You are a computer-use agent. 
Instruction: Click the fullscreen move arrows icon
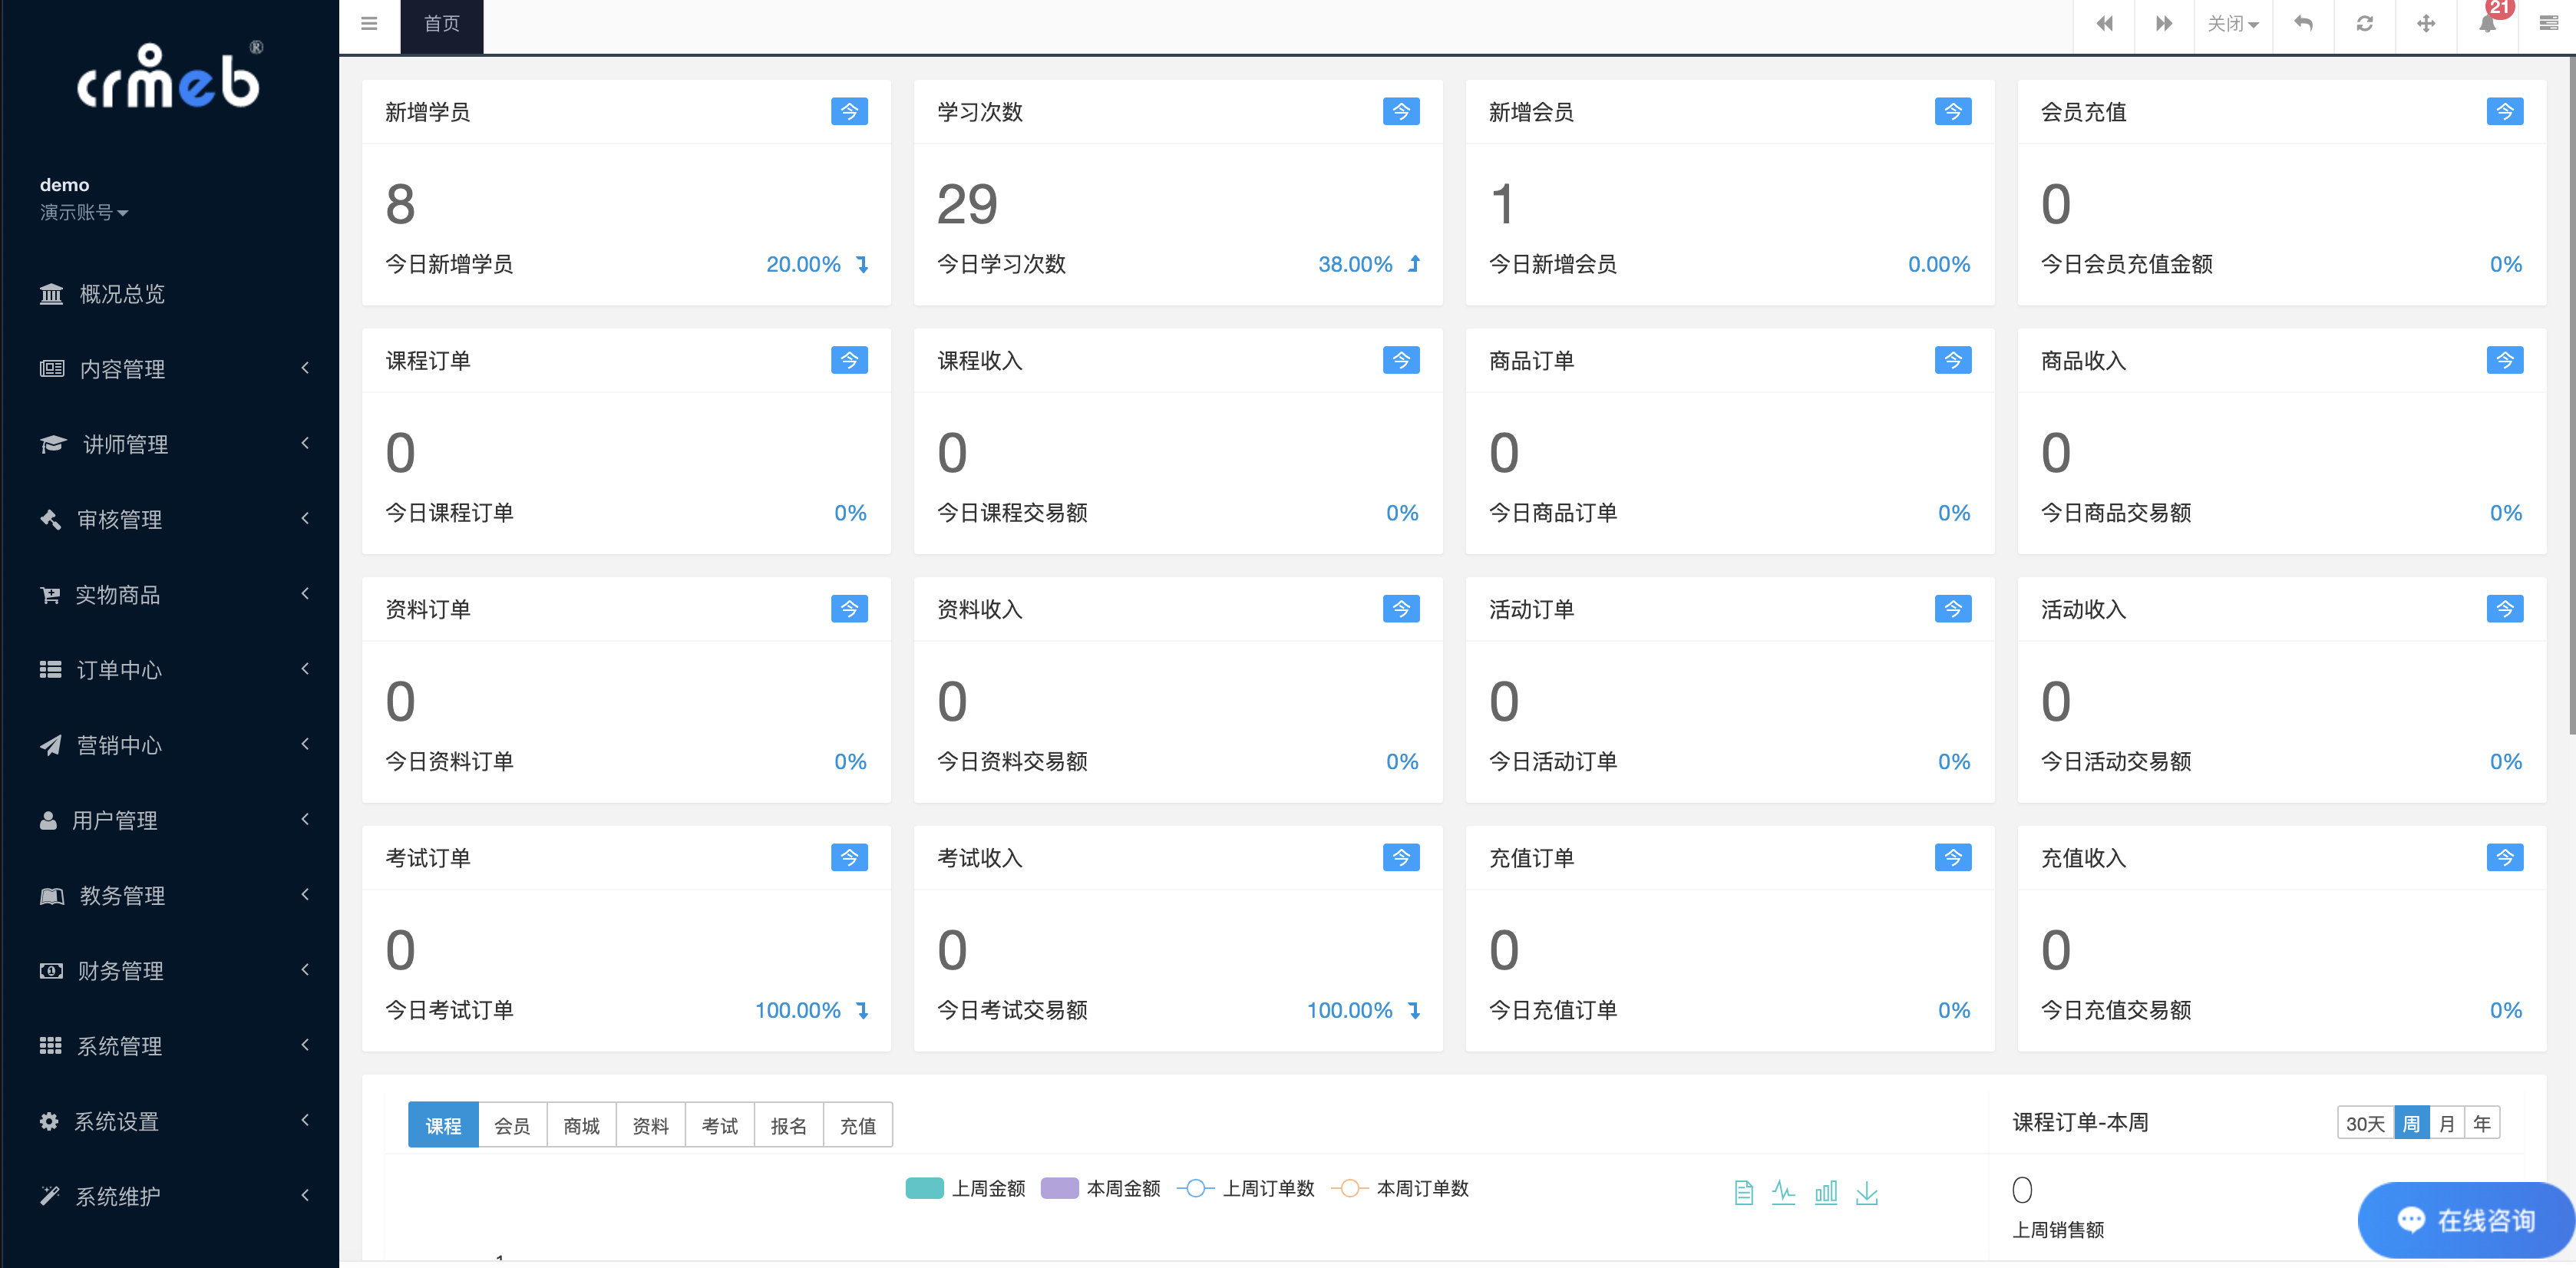click(x=2426, y=24)
